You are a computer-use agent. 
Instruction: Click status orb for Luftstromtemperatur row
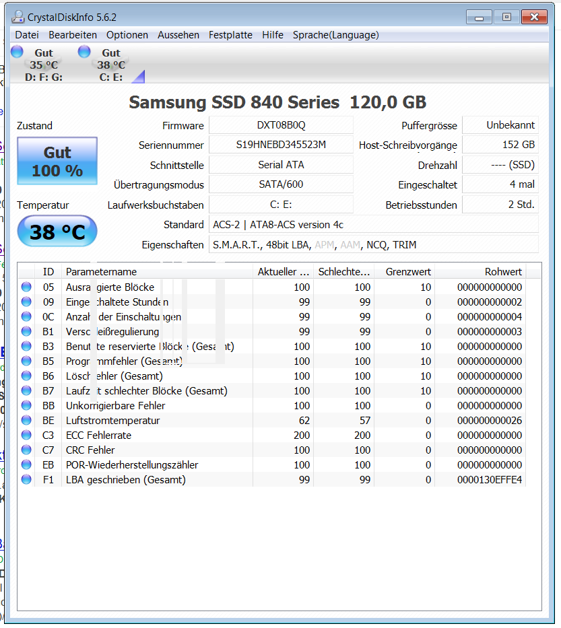coord(26,420)
